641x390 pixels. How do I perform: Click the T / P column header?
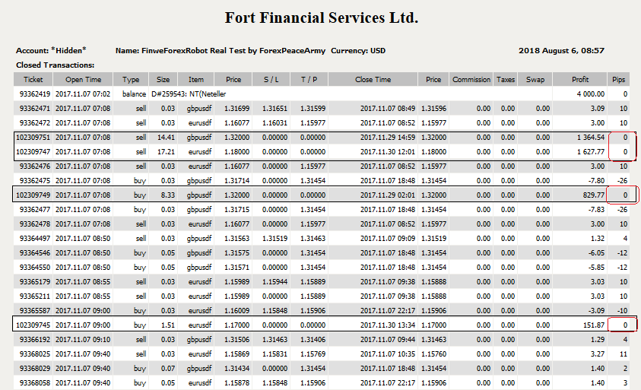[309, 80]
